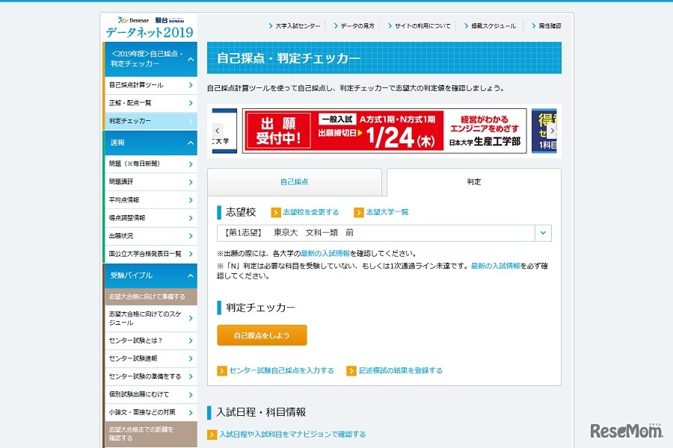Viewport: 673px width, 448px height.
Task: Open 入試日程や入試科目をマナビジョンで確認する
Action: point(292,434)
